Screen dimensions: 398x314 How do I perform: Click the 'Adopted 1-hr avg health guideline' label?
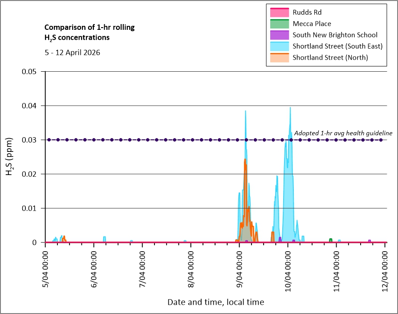pyautogui.click(x=343, y=133)
